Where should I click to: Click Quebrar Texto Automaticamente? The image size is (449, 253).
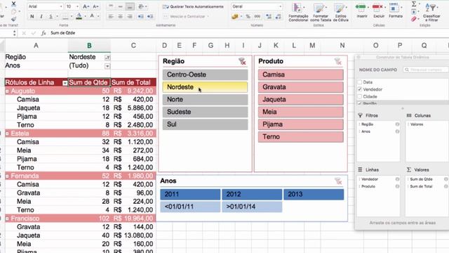click(193, 6)
